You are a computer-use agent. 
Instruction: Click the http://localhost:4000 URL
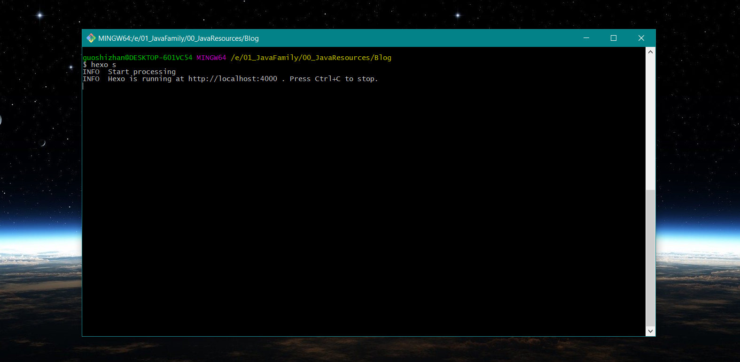click(x=233, y=79)
